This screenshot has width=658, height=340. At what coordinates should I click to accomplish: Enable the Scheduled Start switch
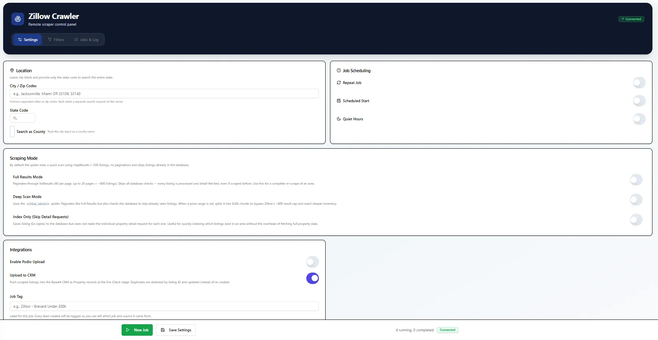click(639, 101)
